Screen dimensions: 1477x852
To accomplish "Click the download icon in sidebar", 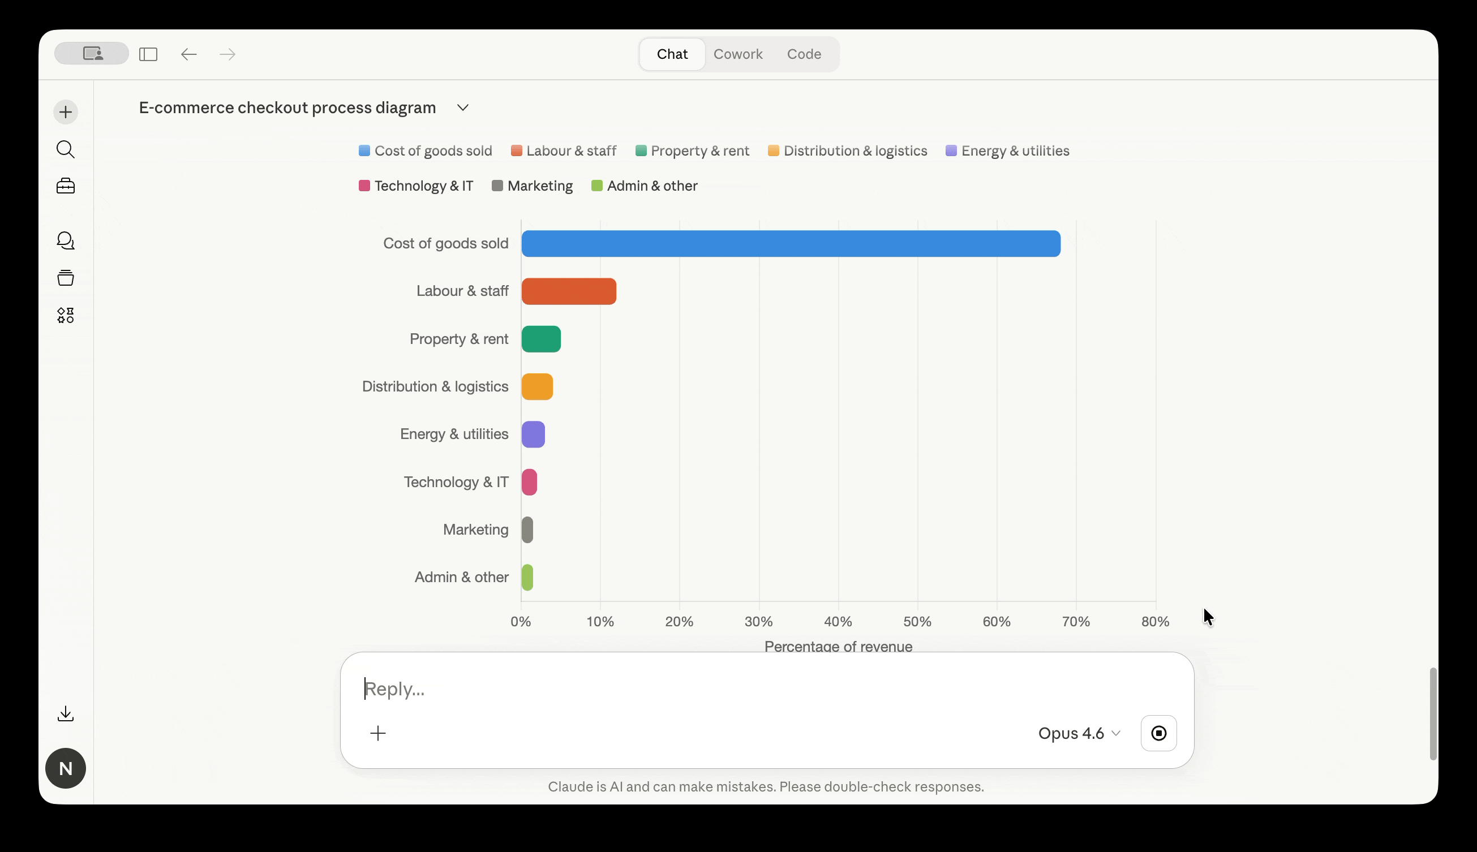I will [66, 713].
